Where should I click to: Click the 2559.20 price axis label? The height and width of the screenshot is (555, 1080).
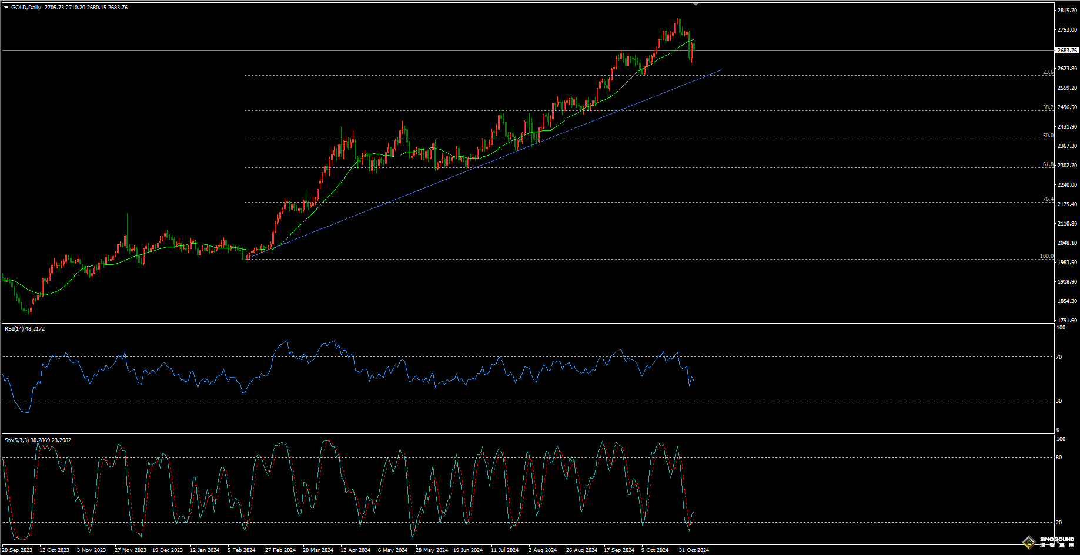[1067, 88]
